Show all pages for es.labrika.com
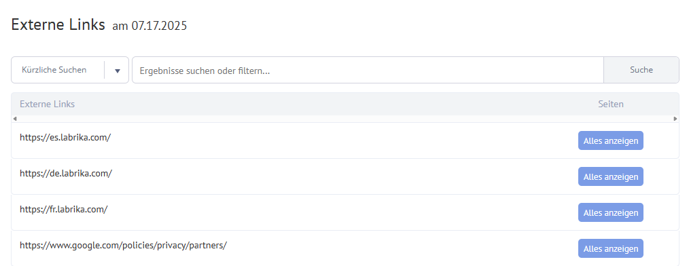The height and width of the screenshot is (266, 689). [x=611, y=140]
